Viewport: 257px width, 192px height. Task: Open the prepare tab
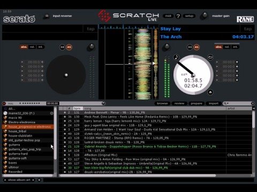pos(196,103)
